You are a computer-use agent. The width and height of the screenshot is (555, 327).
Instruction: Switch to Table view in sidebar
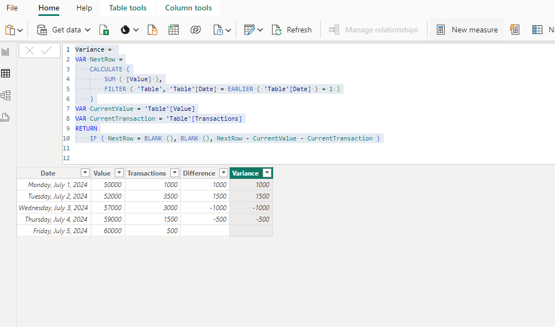5,74
